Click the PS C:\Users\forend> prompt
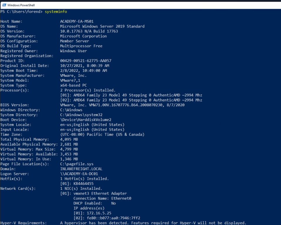Viewport: 281px width, 225px height. 21,12
